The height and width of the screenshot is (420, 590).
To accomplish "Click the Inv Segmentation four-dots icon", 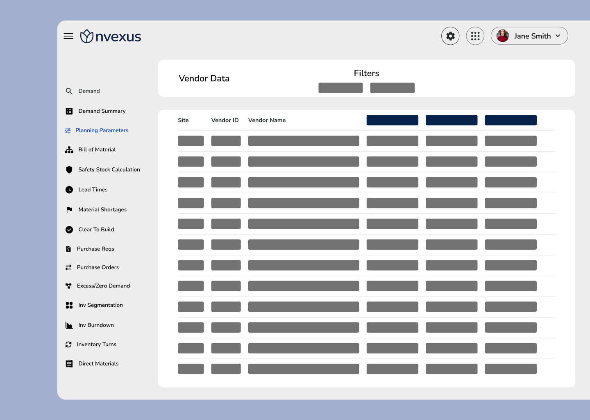I will tap(69, 305).
